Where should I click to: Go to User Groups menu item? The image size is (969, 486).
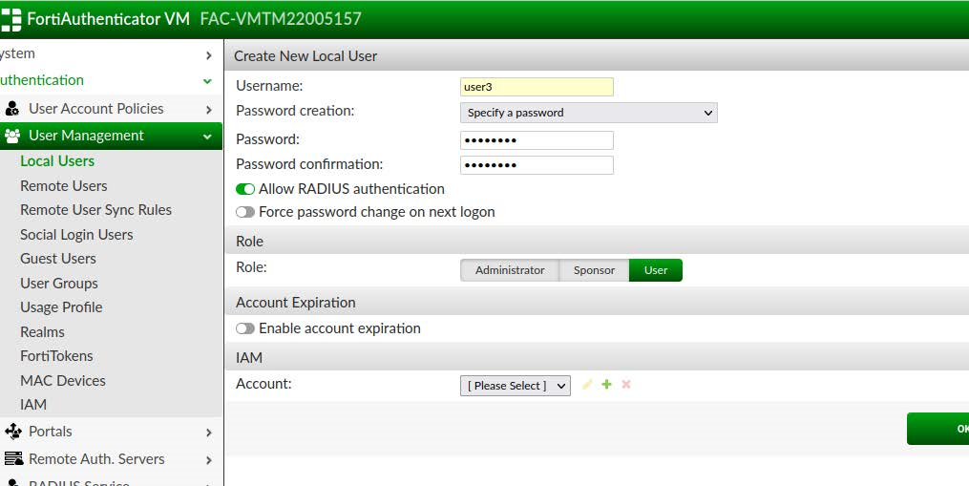pos(58,283)
